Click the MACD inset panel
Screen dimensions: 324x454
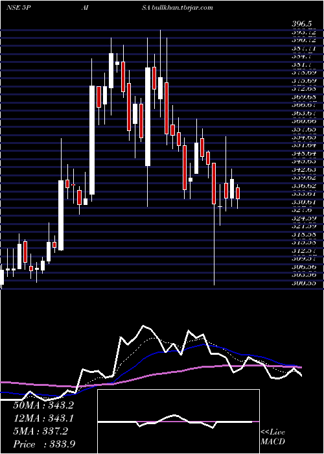click(x=178, y=422)
